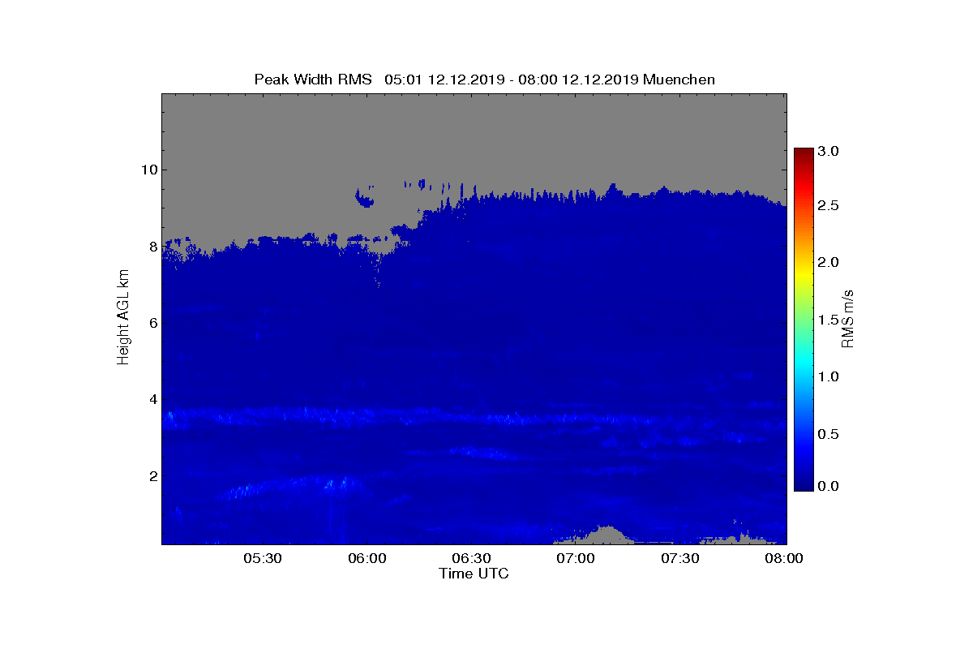Click the 05:30 time tick label
Image resolution: width=973 pixels, height=649 pixels.
(x=262, y=558)
